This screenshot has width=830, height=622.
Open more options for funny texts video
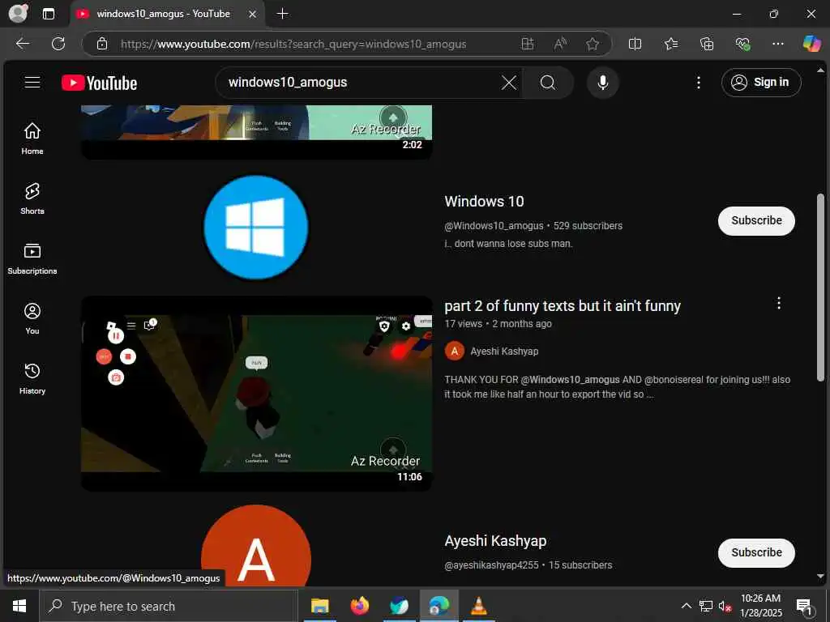[x=778, y=303]
